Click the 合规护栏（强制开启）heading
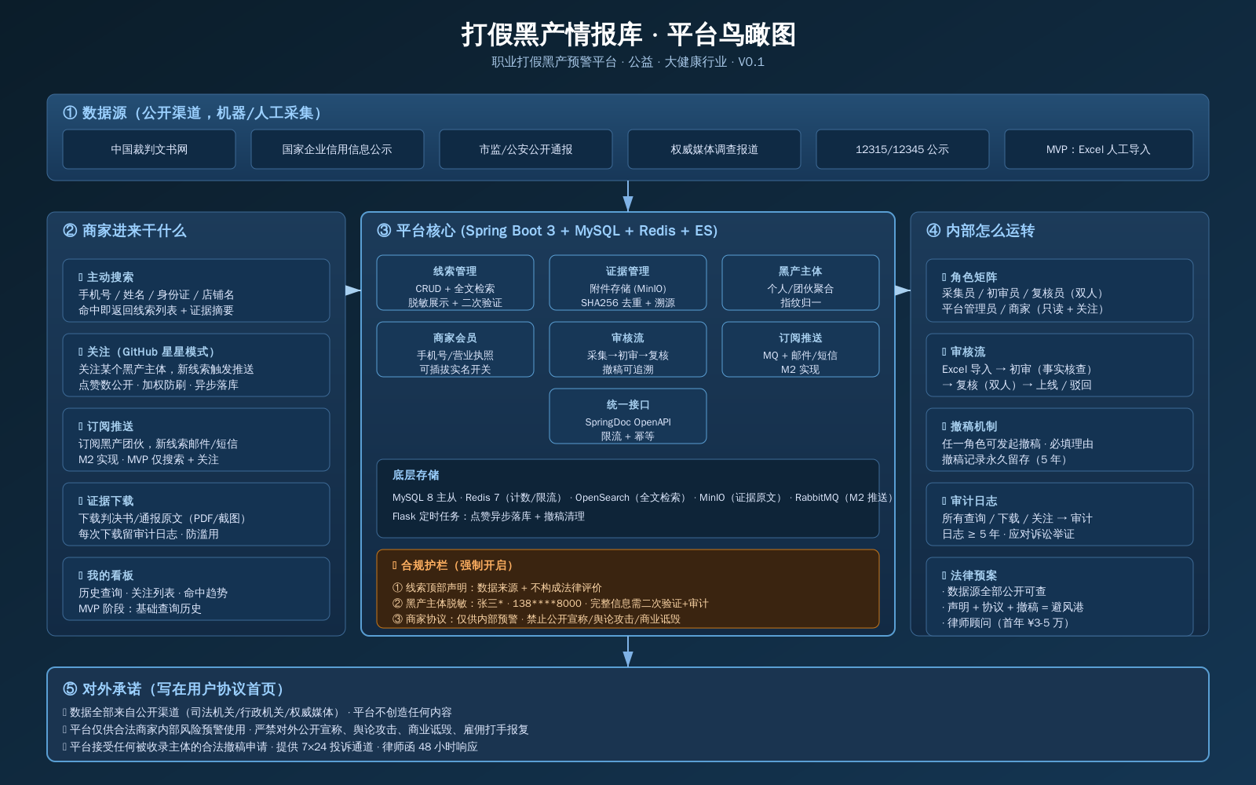Screen dimensions: 1256x785 click(x=454, y=565)
